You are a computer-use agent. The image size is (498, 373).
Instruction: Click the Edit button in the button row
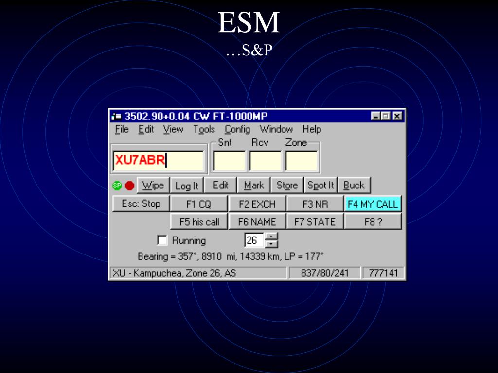220,185
